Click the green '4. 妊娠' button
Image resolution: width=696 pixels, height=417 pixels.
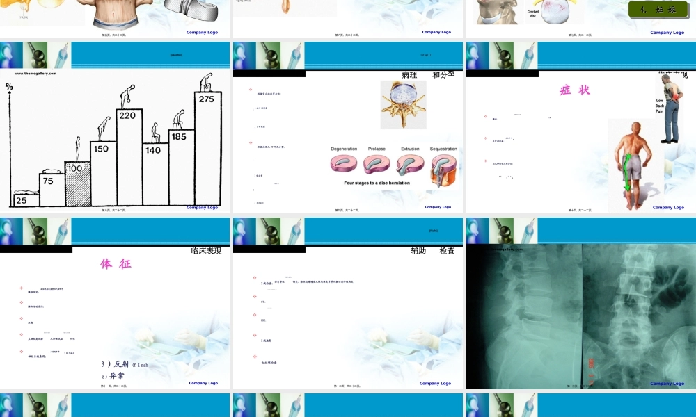[657, 10]
